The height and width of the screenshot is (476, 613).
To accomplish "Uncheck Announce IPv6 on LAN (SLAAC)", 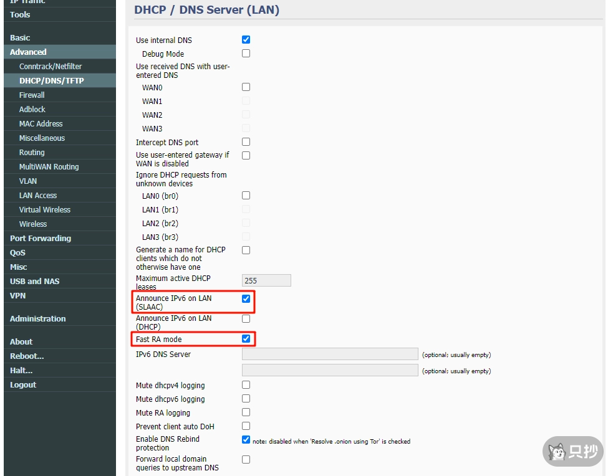I will (246, 299).
